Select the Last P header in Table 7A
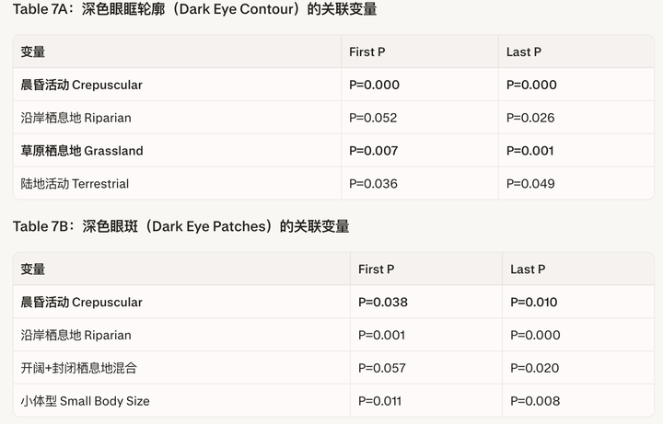Screen dimensions: 663x424 (524, 52)
